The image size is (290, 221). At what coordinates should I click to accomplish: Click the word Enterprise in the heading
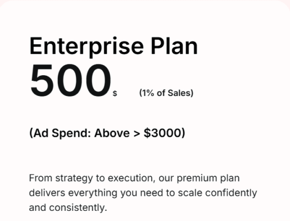(87, 47)
